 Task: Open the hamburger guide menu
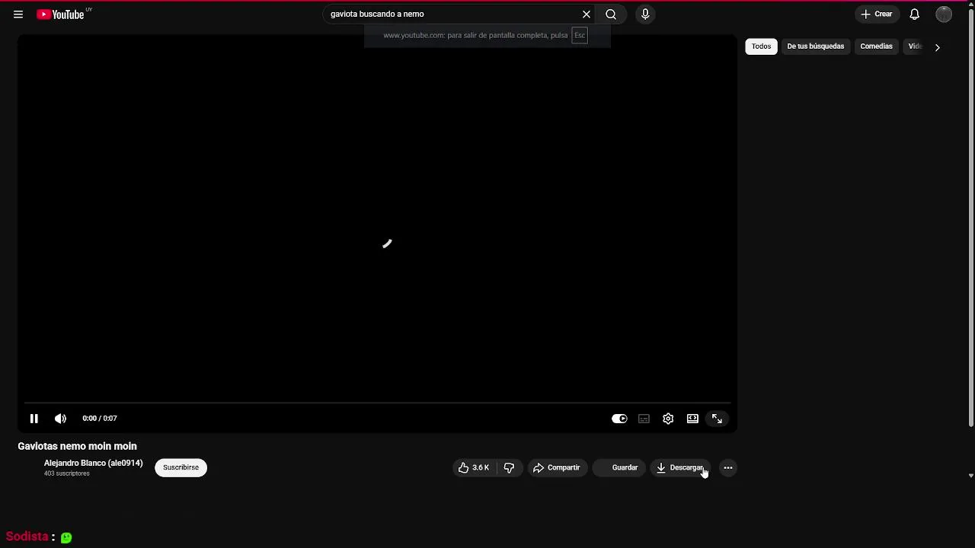[18, 14]
